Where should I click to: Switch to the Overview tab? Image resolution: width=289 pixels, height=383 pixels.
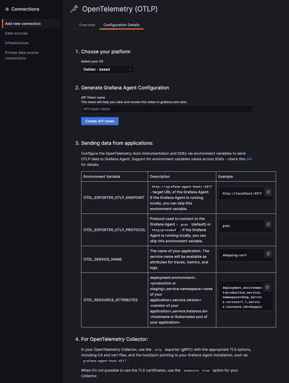coord(87,25)
